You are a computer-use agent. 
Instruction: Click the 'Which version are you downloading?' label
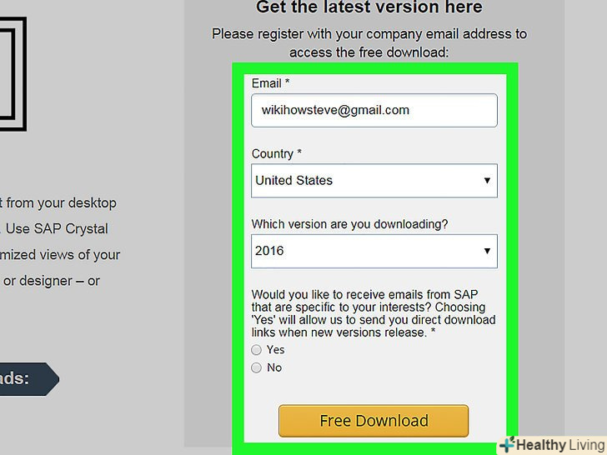tap(349, 224)
